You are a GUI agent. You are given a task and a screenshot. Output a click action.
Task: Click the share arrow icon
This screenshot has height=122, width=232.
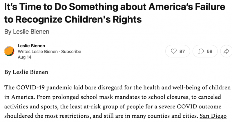click(x=226, y=51)
